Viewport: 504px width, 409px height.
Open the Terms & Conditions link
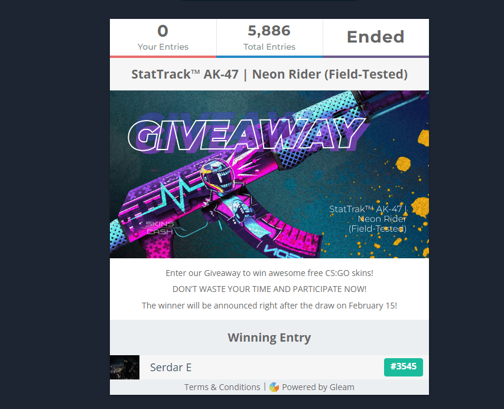(222, 387)
